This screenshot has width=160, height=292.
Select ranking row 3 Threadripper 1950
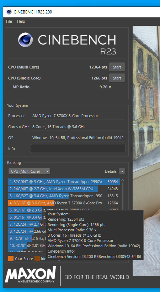(64, 196)
